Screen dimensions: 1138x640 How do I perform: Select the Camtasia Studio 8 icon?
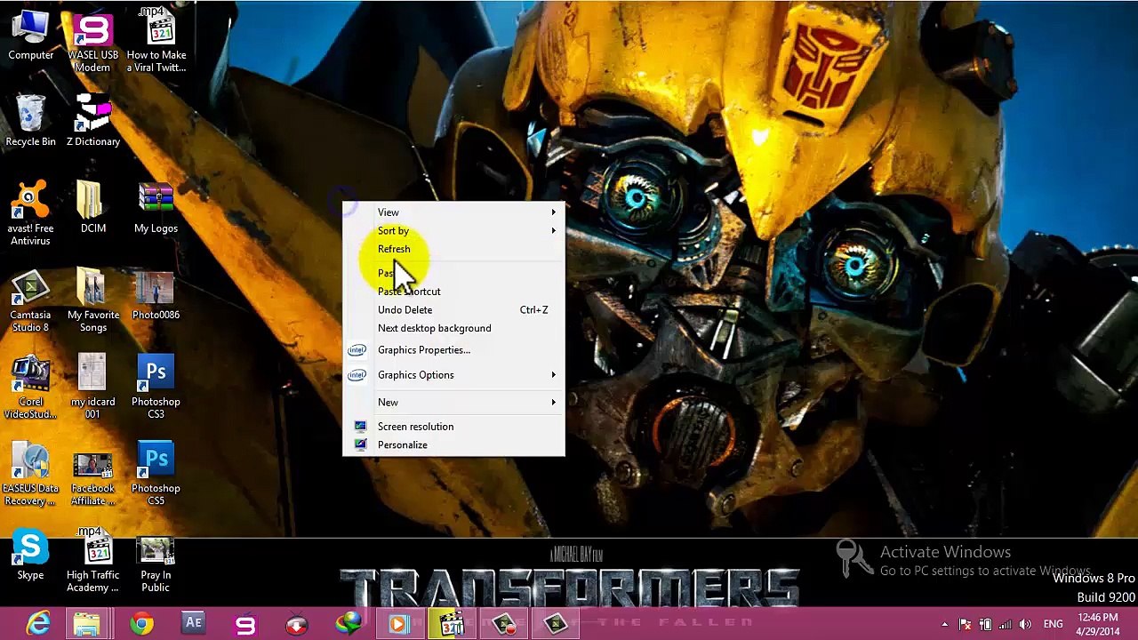click(30, 301)
